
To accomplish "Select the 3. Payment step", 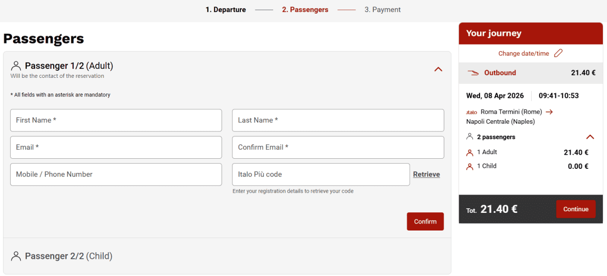I will (x=382, y=10).
